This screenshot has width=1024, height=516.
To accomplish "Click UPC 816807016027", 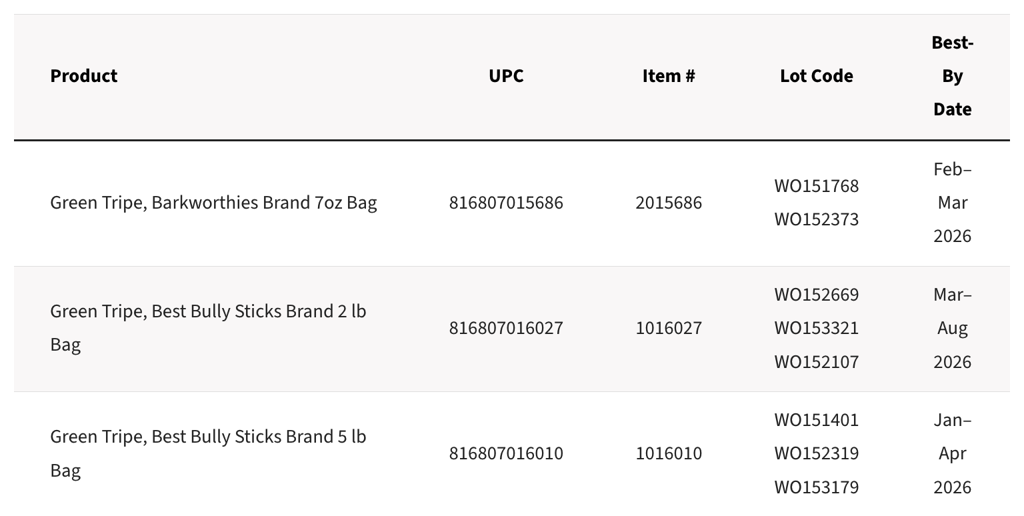I will click(x=506, y=328).
